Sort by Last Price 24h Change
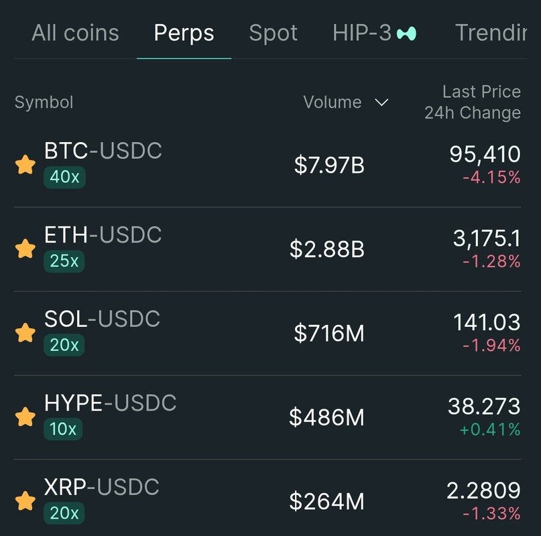 tap(472, 103)
